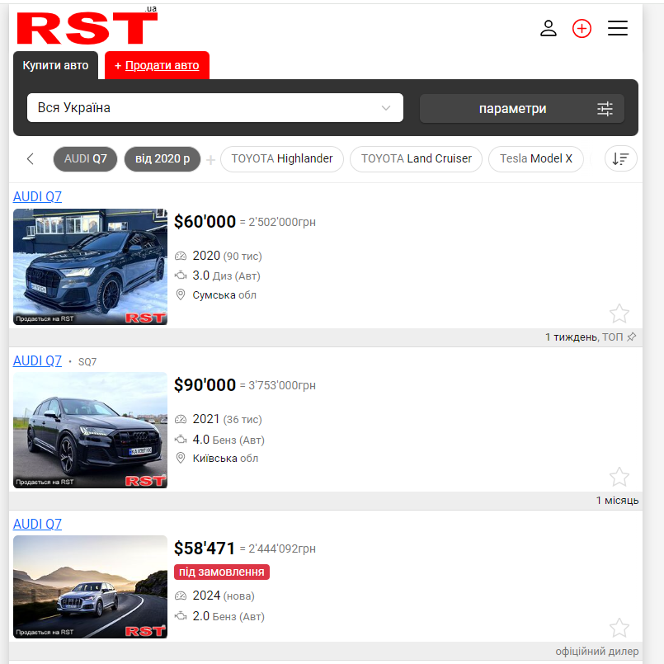The width and height of the screenshot is (664, 664).
Task: Open the sort order icon
Action: (620, 158)
